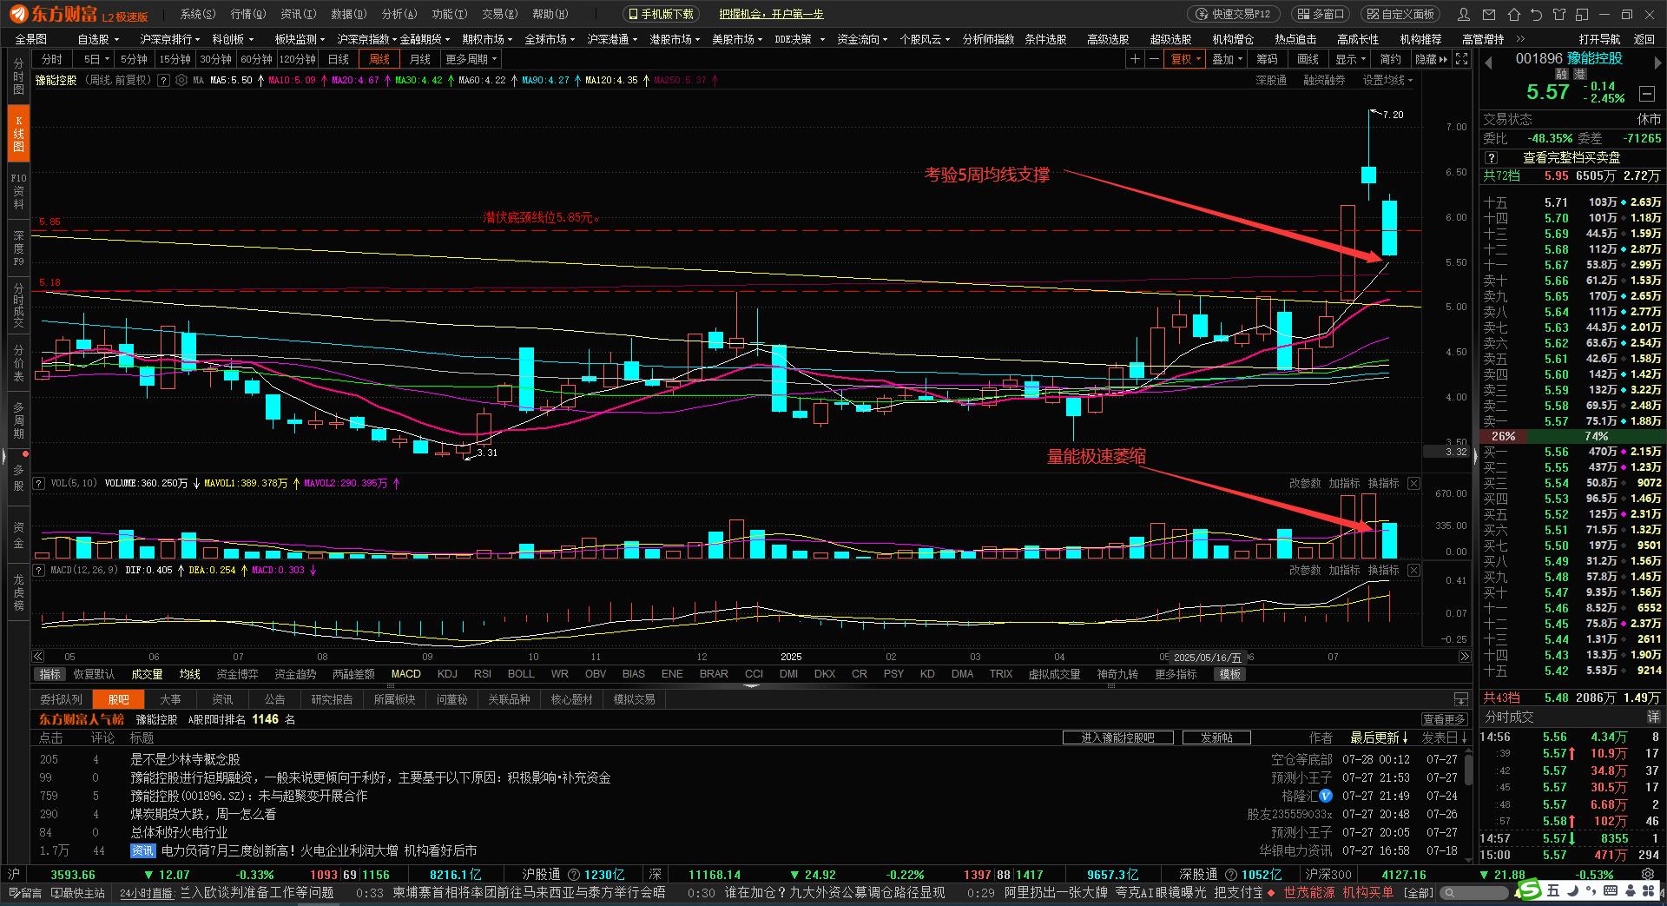Open the user account icon
This screenshot has width=1667, height=906.
[1465, 15]
